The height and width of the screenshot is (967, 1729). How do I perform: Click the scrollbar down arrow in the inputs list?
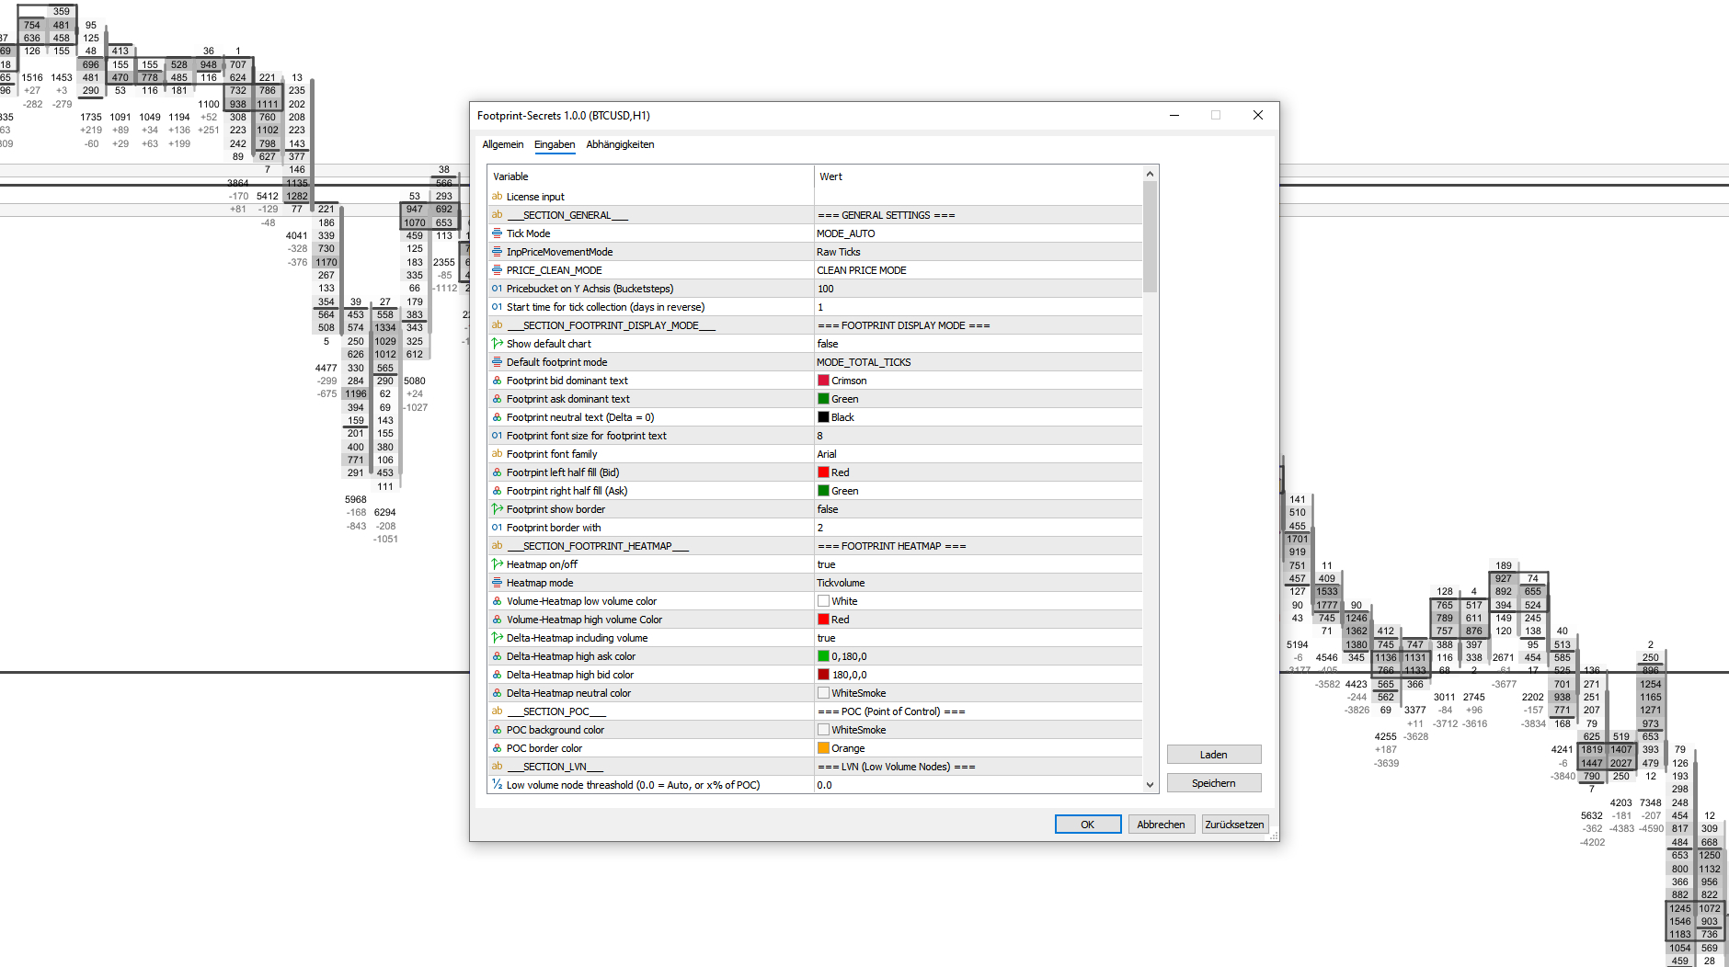coord(1150,785)
